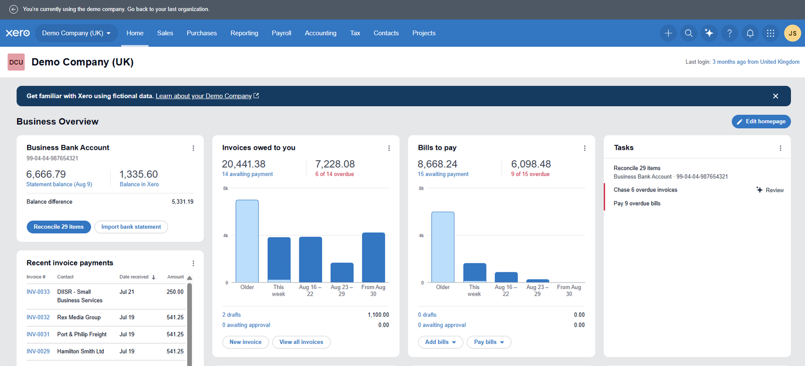Viewport: 805px width, 366px height.
Task: Open 6 of 14 overdue invoices link
Action: coord(335,174)
